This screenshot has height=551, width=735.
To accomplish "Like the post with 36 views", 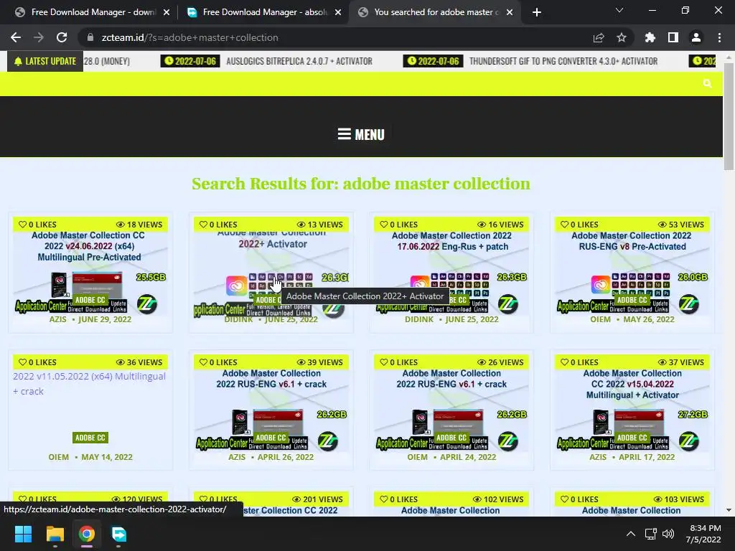I will (x=37, y=362).
